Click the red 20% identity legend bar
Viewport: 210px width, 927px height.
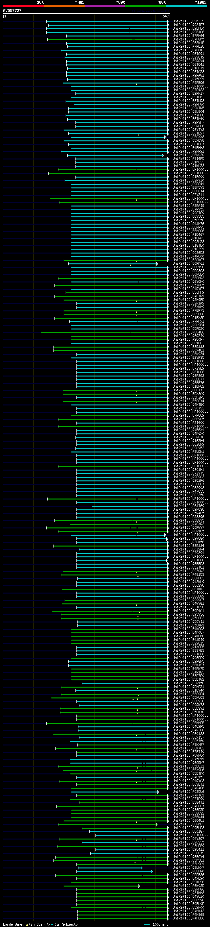(23, 6)
